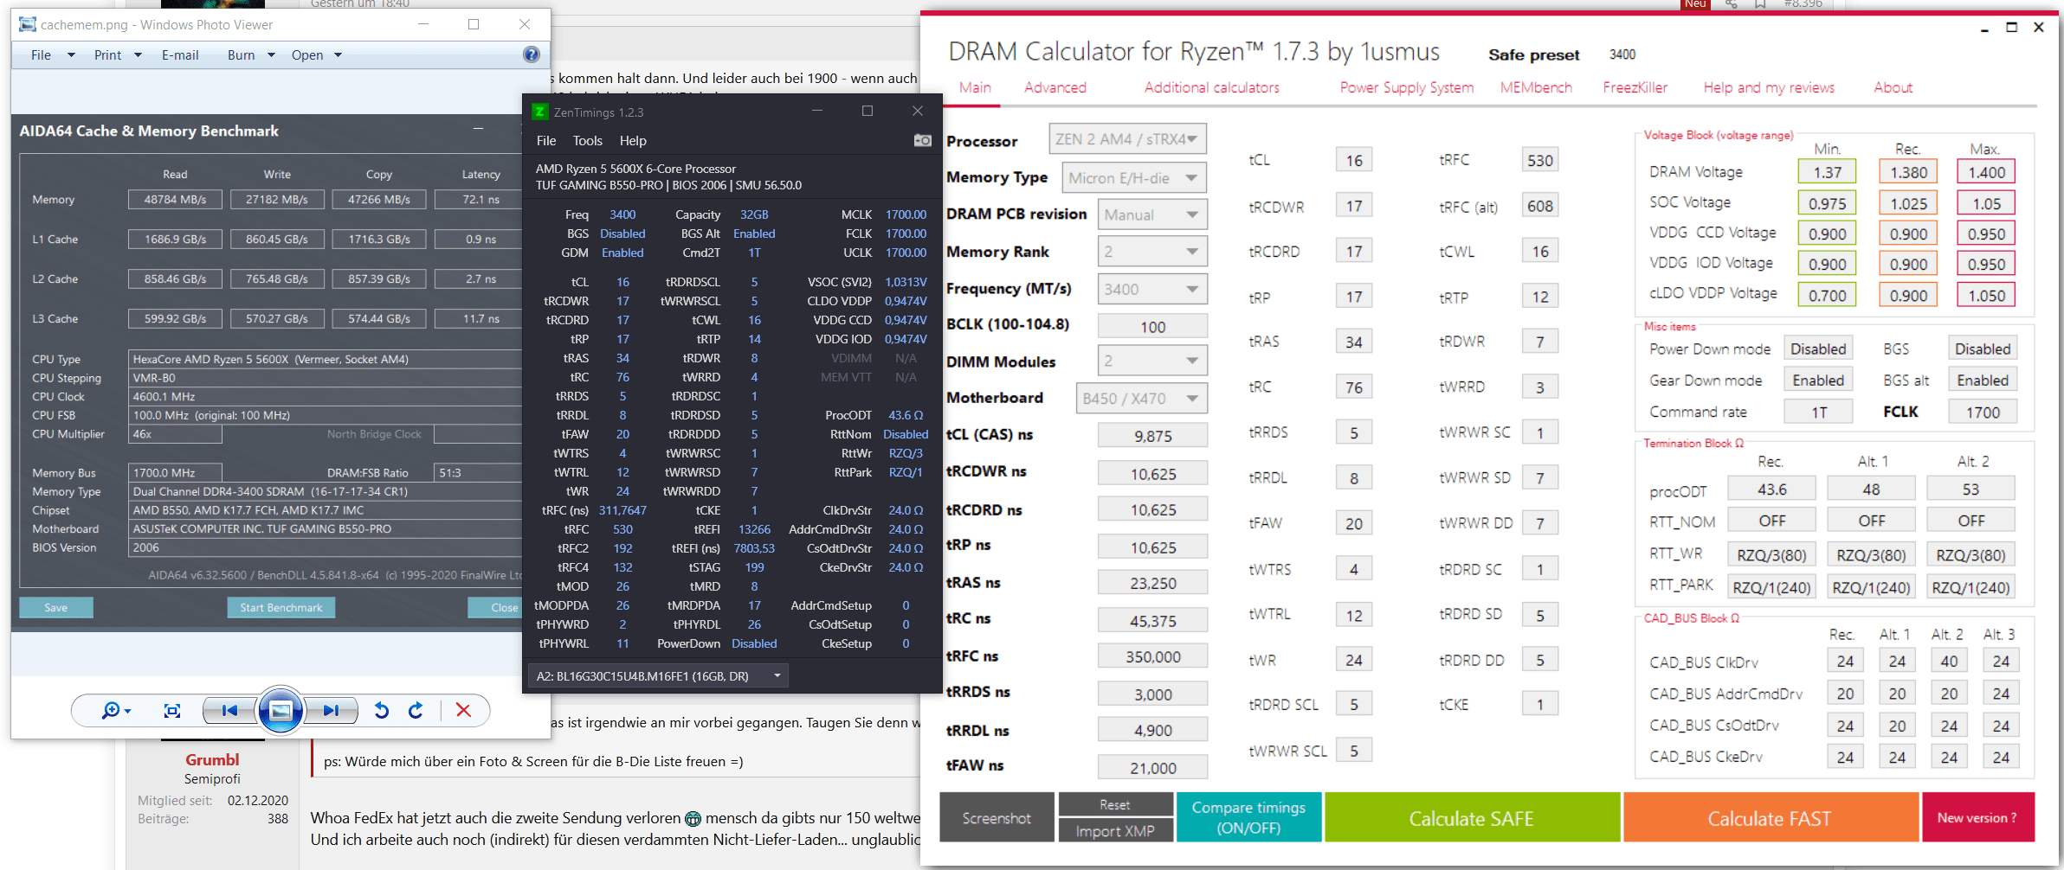Open the Photo Viewer File menu
Screen dimensions: 2064x870
tap(52, 54)
